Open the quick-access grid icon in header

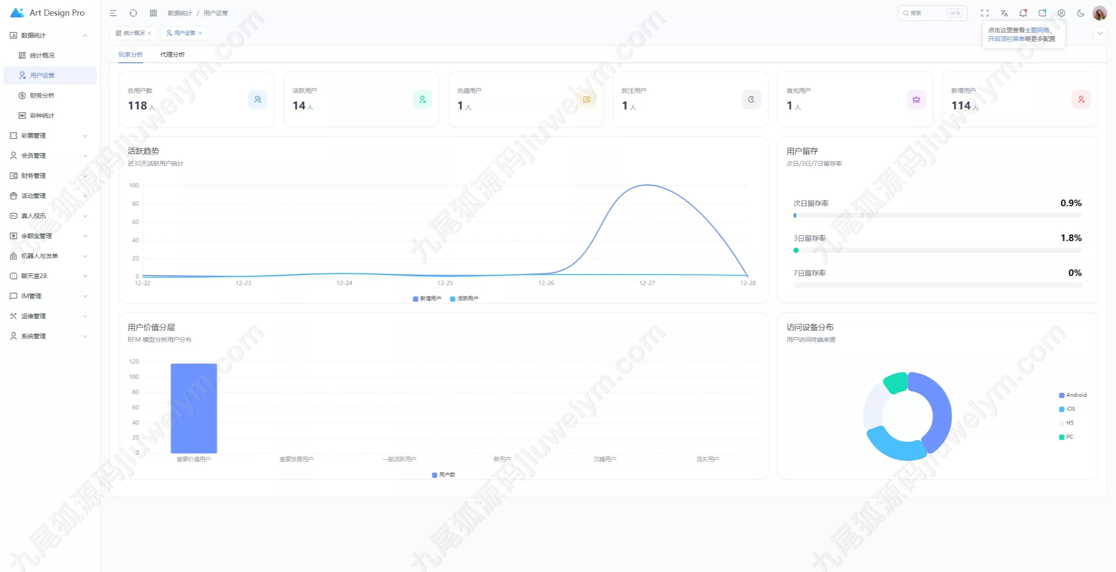coord(153,13)
